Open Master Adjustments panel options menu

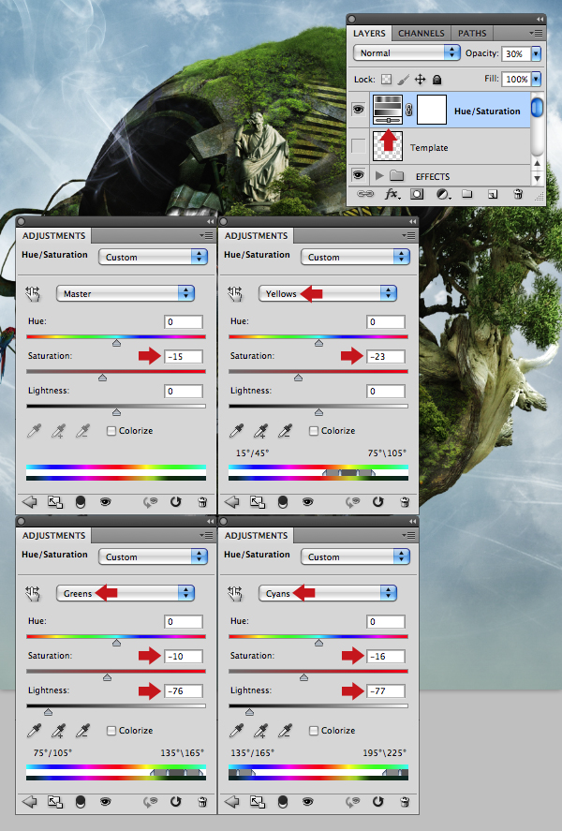coord(207,235)
